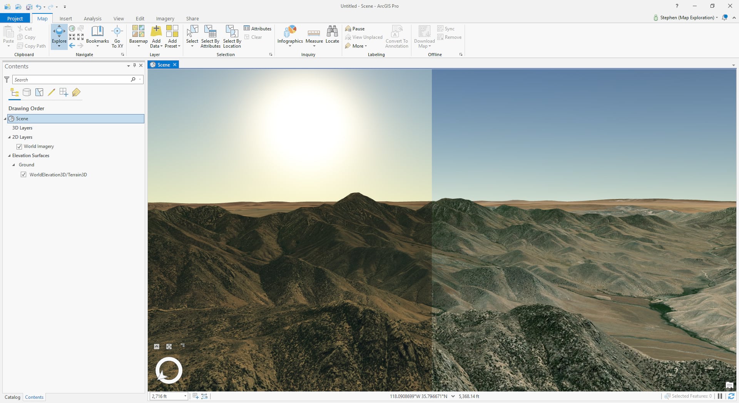Toggle the World Imagery layer checkbox
739x403 pixels.
[x=19, y=146]
